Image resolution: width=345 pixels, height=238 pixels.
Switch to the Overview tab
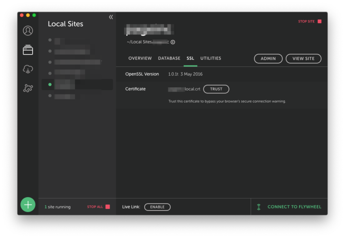tap(140, 58)
